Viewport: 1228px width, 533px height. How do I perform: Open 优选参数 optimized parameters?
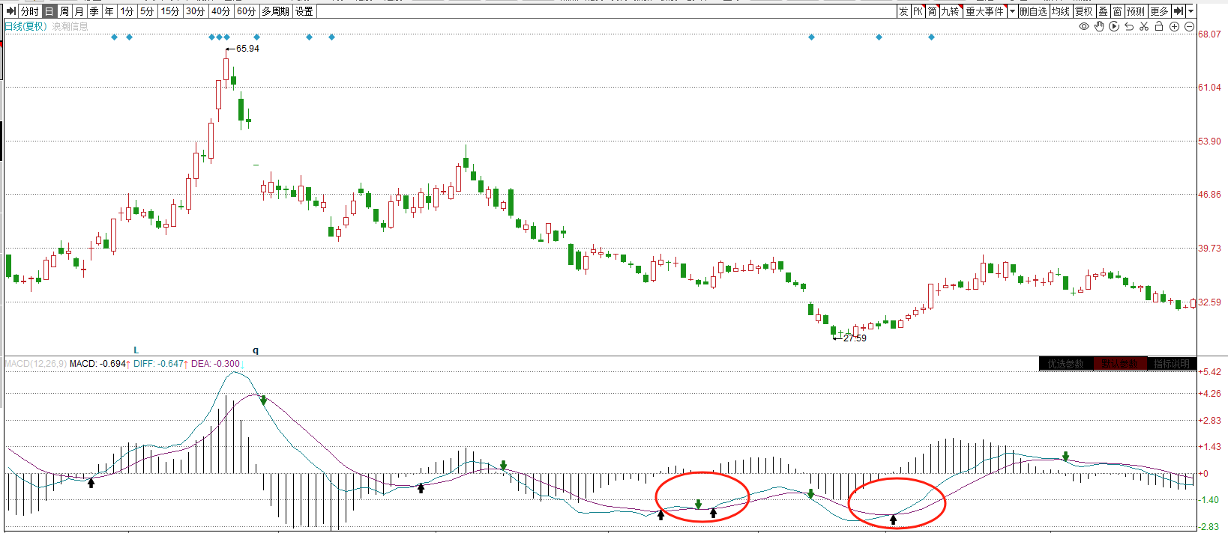point(1066,364)
